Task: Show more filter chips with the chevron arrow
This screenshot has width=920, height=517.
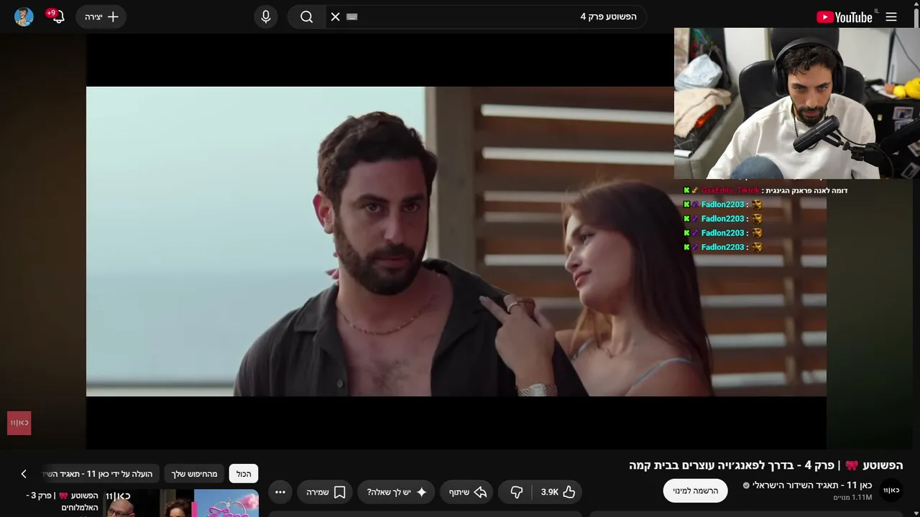Action: pyautogui.click(x=24, y=474)
